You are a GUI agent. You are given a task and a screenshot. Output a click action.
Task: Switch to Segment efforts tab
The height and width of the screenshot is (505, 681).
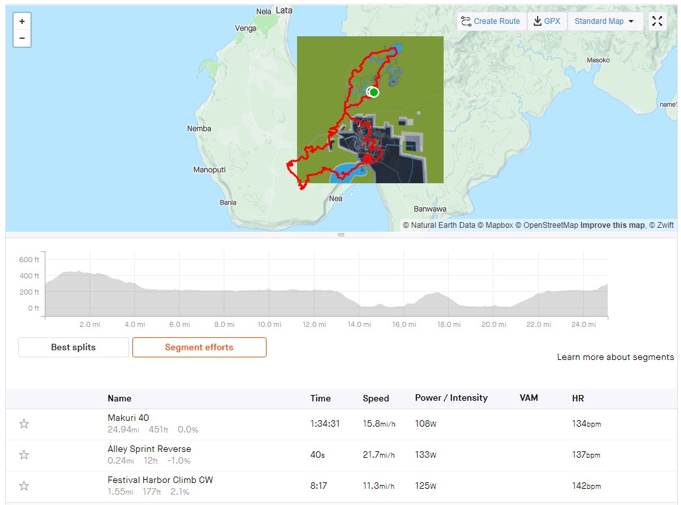click(x=199, y=347)
